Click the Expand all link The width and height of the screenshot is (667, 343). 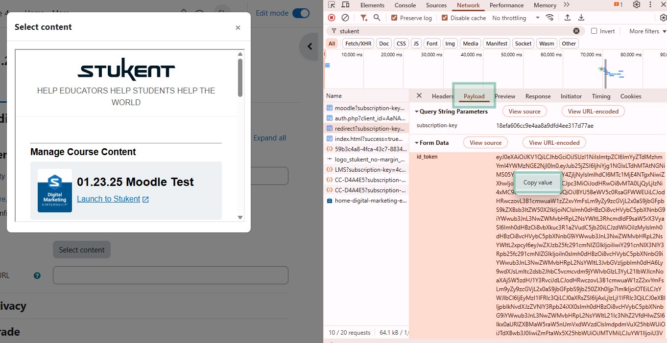point(270,138)
